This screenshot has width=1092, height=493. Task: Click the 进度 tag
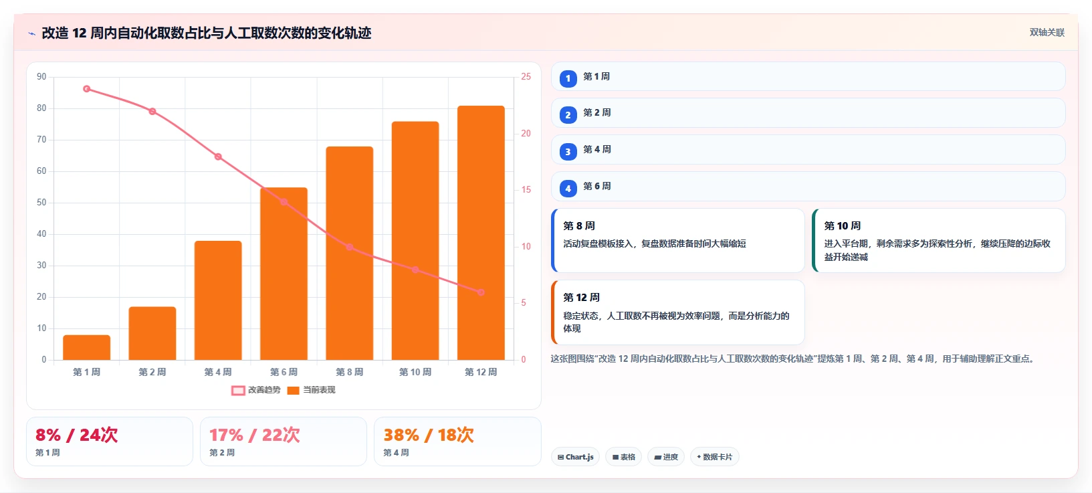click(x=666, y=457)
